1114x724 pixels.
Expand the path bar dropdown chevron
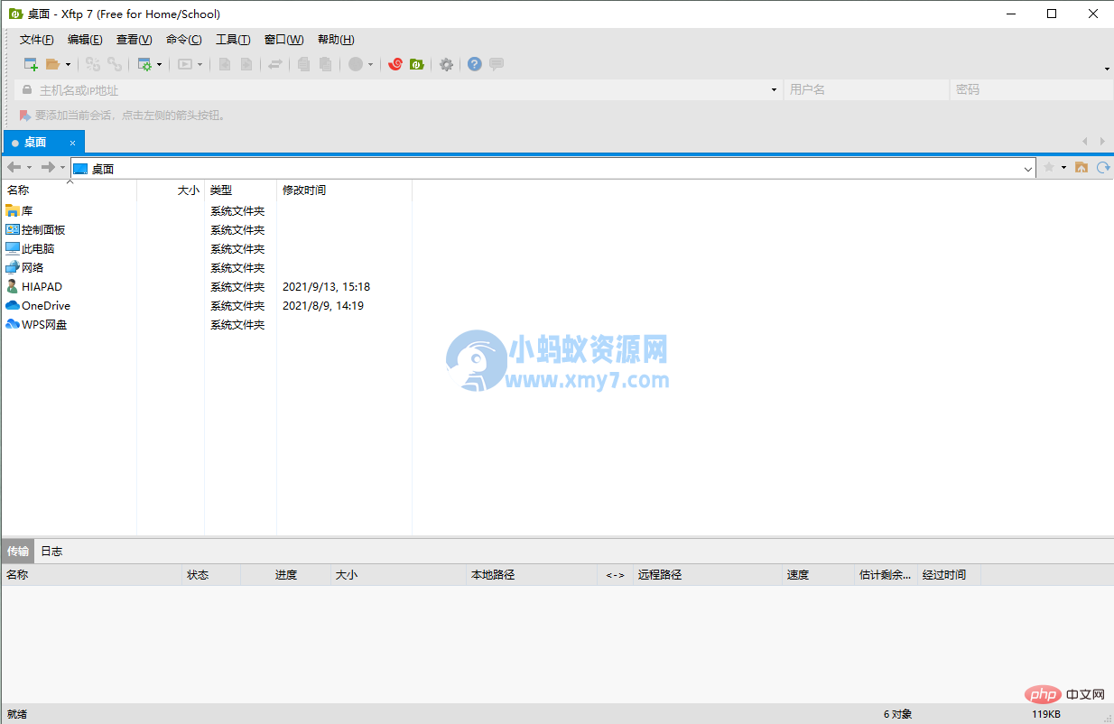pyautogui.click(x=1028, y=169)
